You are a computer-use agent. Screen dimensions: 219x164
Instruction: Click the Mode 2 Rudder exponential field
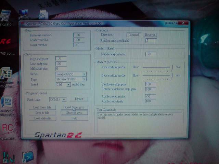pyautogui.click(x=151, y=96)
